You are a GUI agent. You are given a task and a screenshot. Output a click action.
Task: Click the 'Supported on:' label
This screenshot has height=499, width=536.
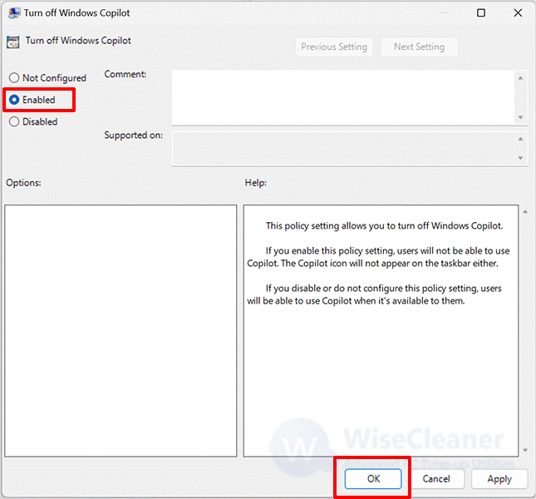133,135
